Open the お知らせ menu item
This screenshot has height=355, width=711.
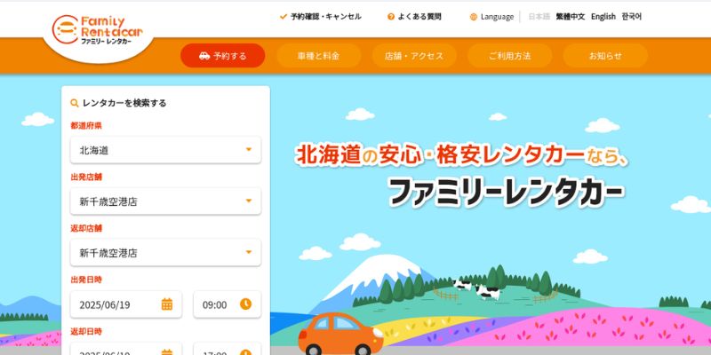[x=605, y=56]
